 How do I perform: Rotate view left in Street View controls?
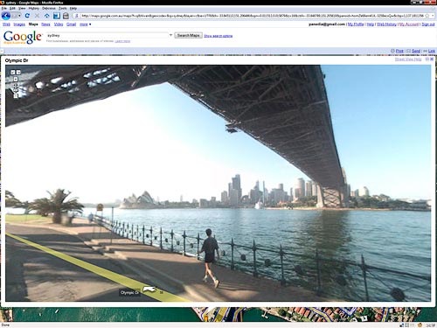pos(13,72)
